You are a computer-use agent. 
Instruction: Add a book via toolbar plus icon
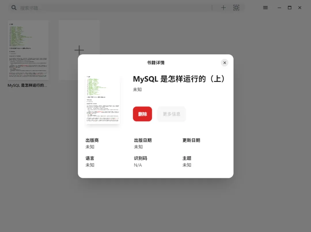click(x=223, y=8)
